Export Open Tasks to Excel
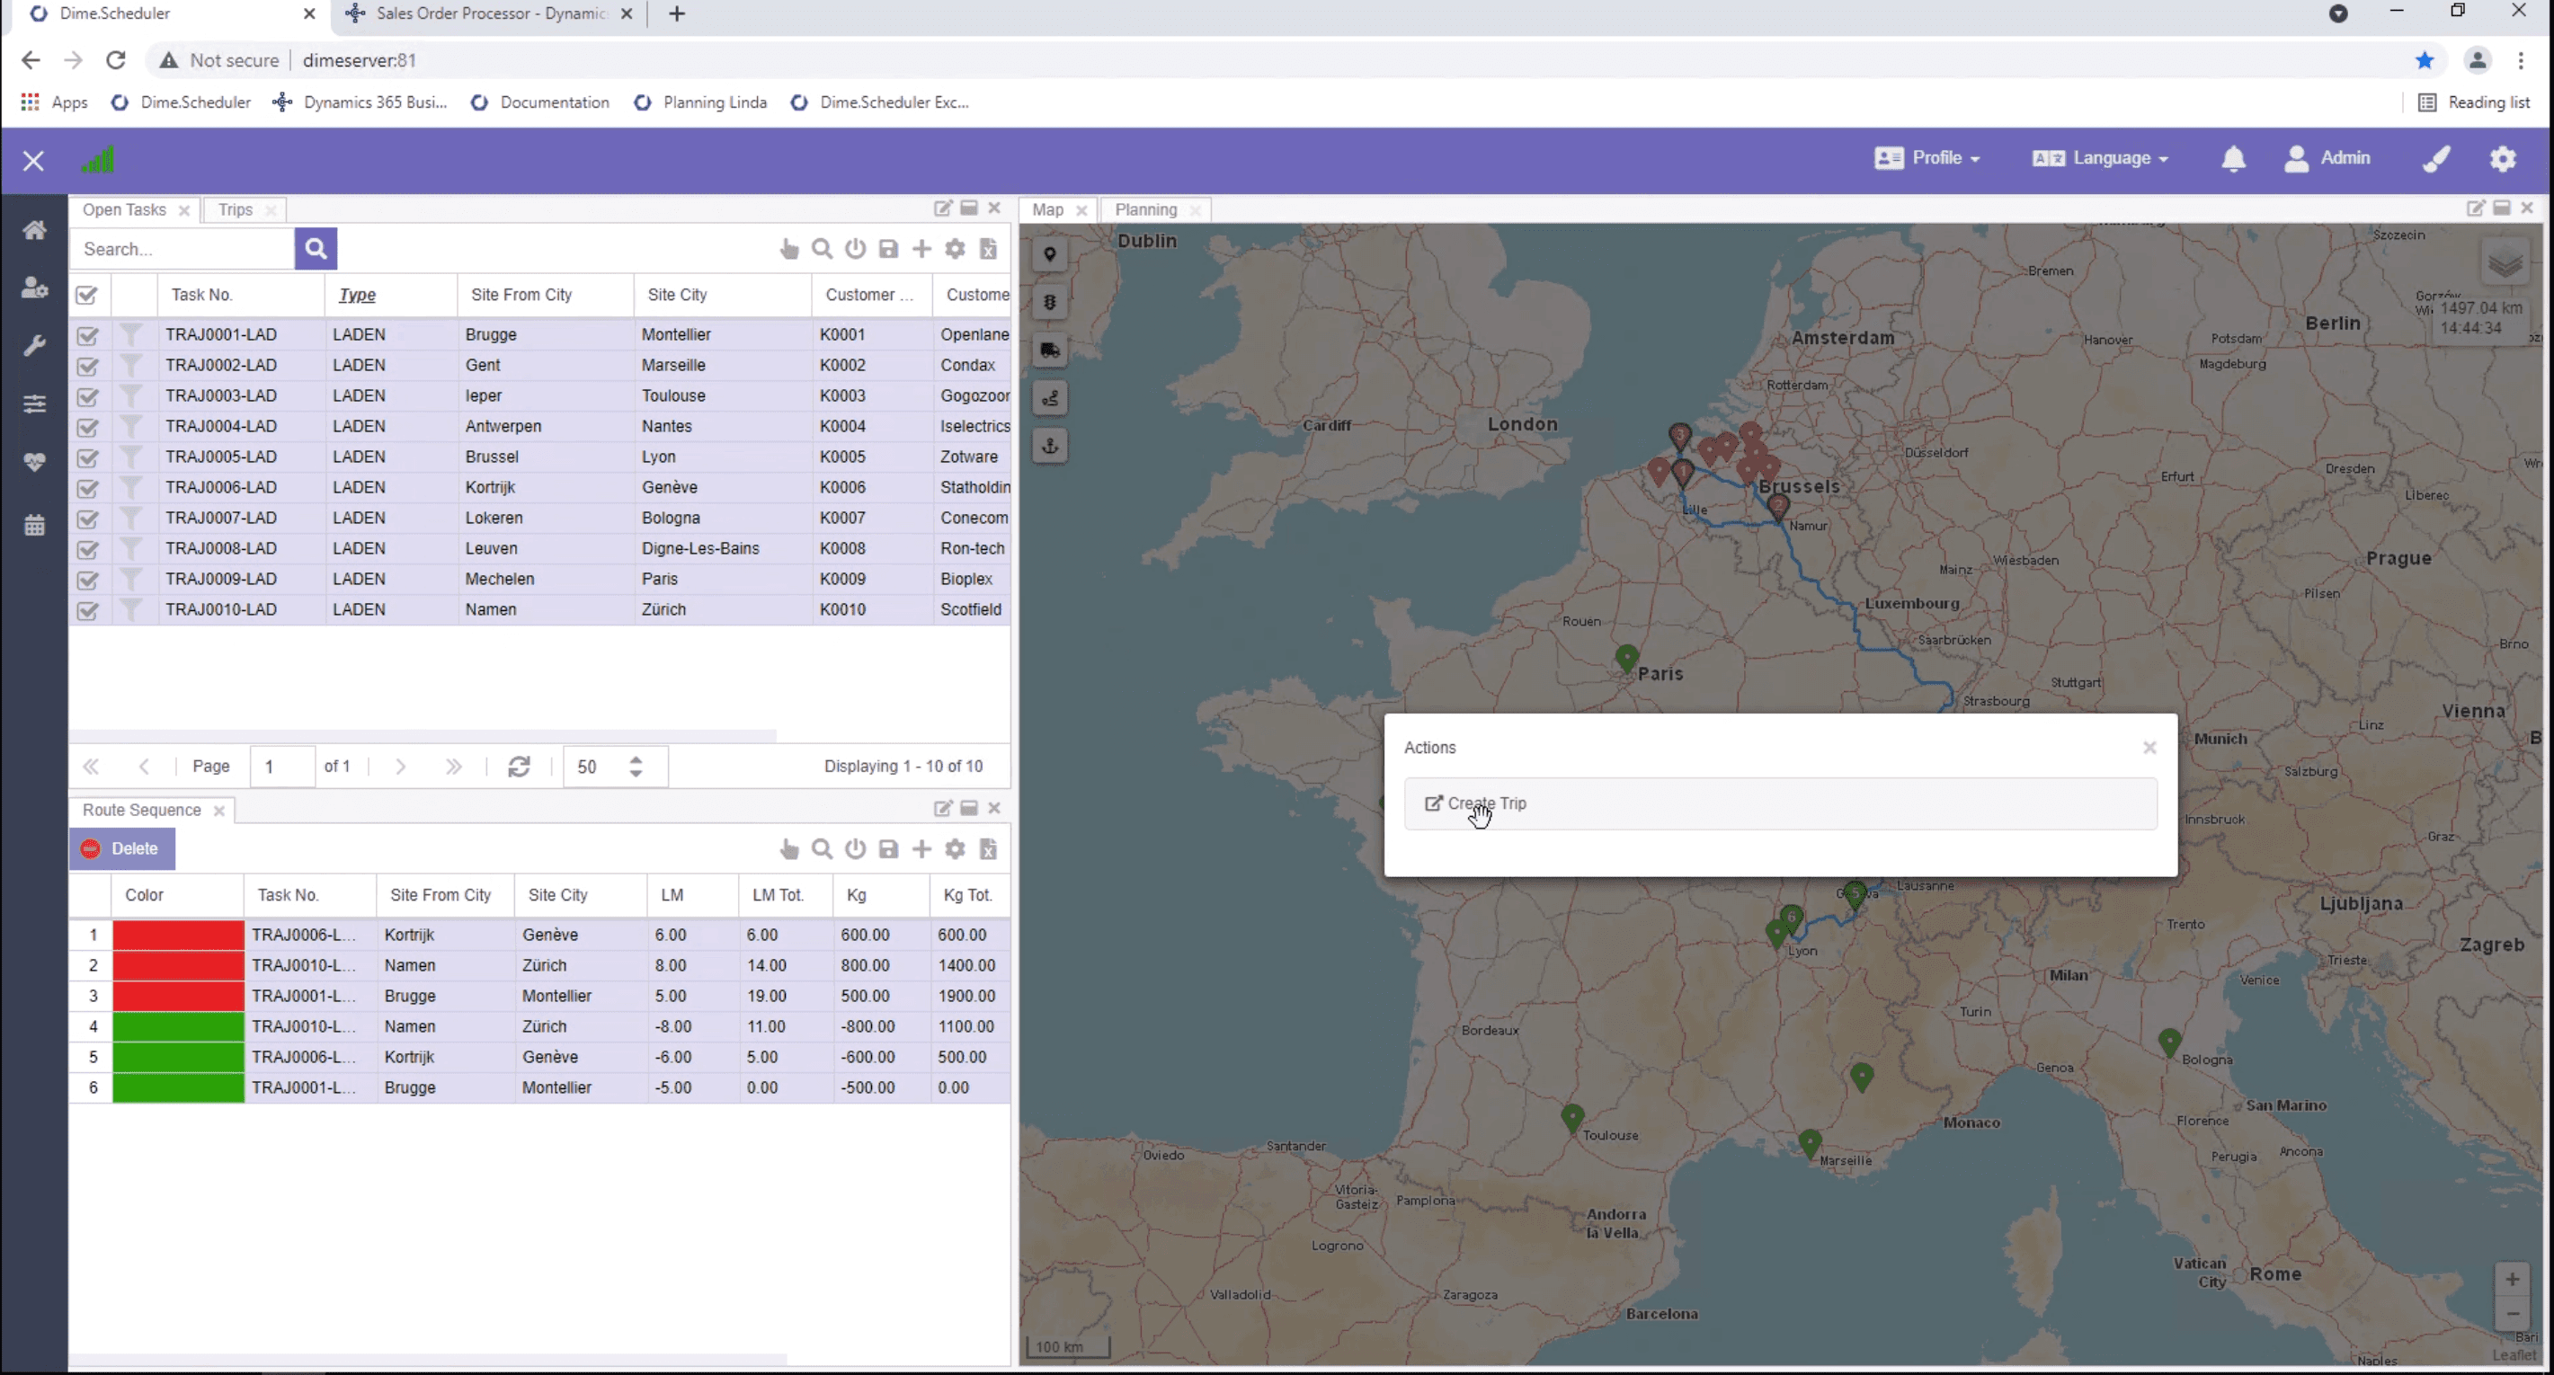Screen dimensions: 2554x1375 point(989,249)
